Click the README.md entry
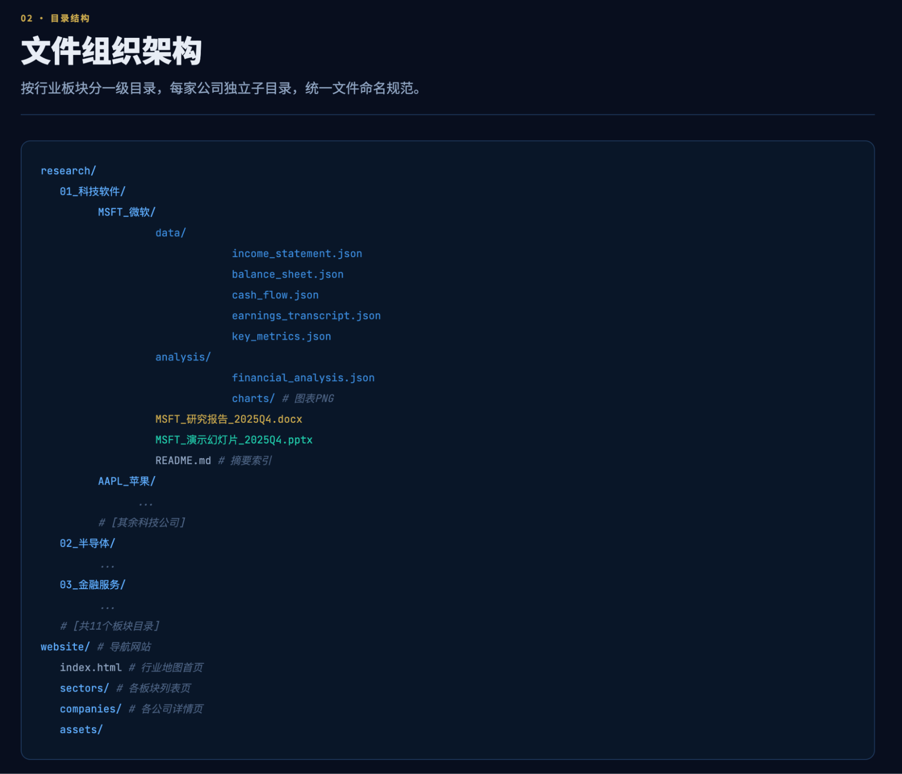902x774 pixels. pos(183,461)
